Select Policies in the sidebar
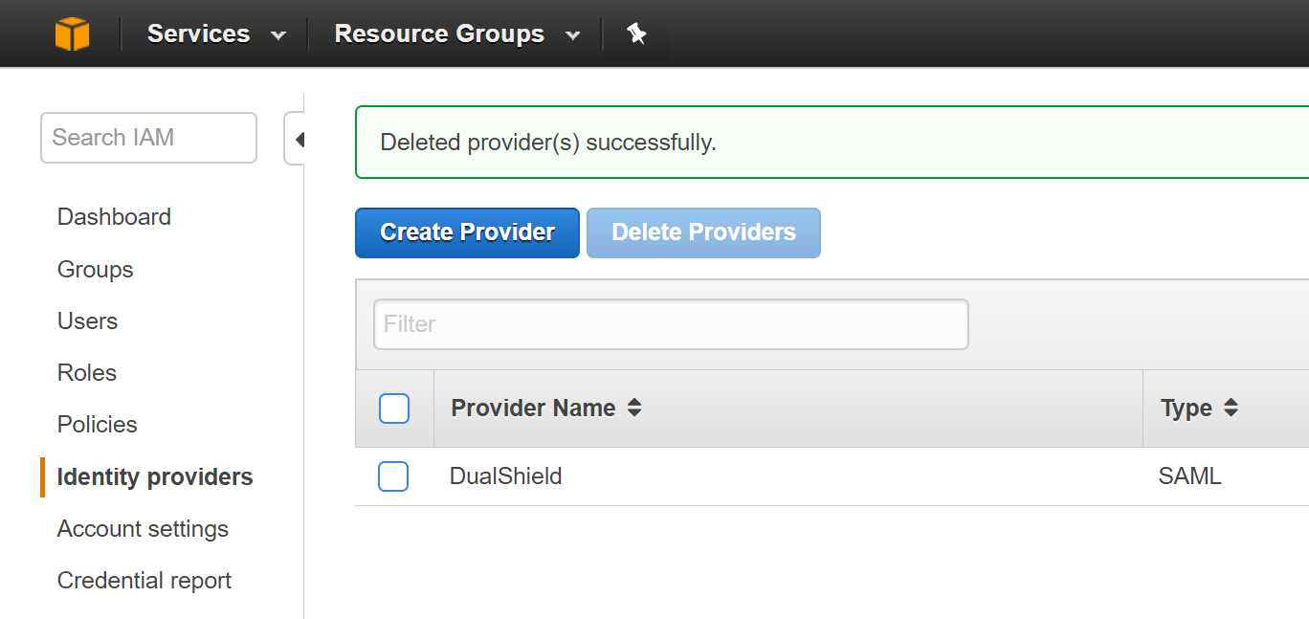Image resolution: width=1309 pixels, height=619 pixels. 98,425
